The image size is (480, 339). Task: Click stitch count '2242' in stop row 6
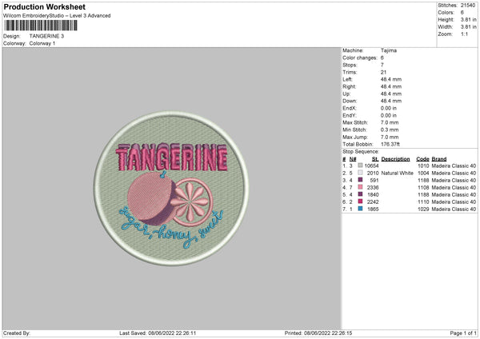(x=373, y=202)
